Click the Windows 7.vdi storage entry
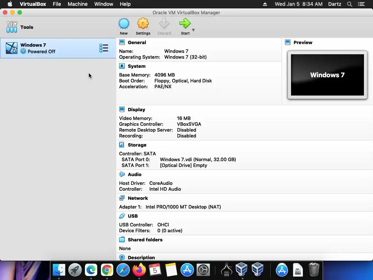 click(198, 160)
